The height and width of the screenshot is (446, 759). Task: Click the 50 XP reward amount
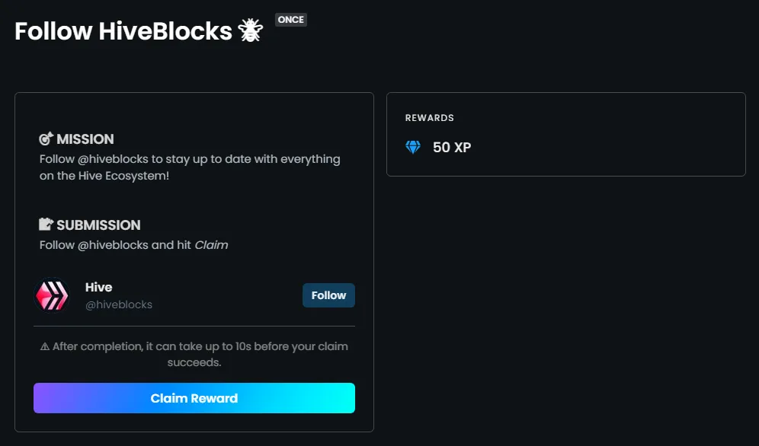[x=452, y=148]
